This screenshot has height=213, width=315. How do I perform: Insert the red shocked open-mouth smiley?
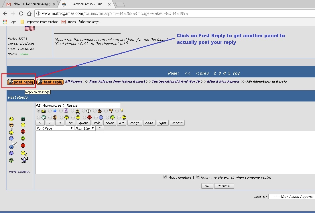tap(23, 145)
